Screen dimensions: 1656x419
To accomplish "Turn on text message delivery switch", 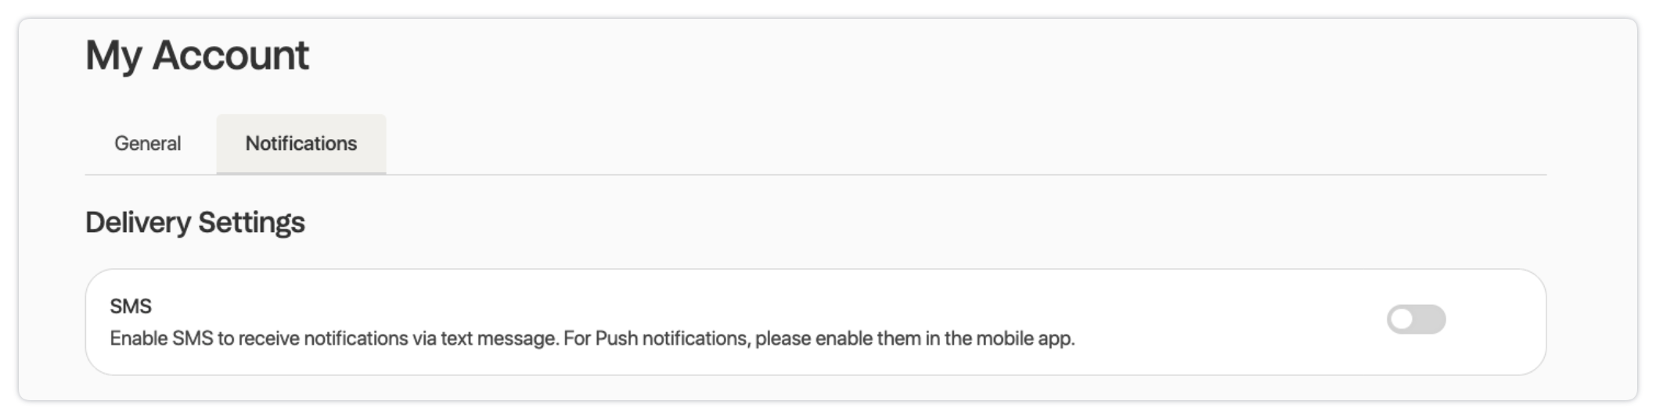I will (x=1416, y=319).
